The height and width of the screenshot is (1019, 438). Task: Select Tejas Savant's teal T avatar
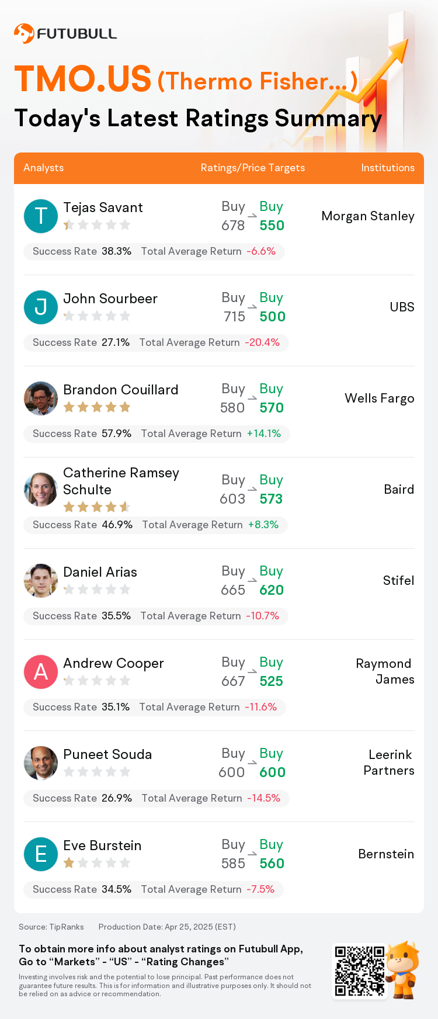(x=41, y=216)
